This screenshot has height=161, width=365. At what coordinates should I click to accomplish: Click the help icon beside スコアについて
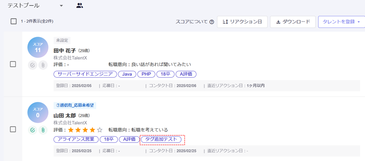212,22
